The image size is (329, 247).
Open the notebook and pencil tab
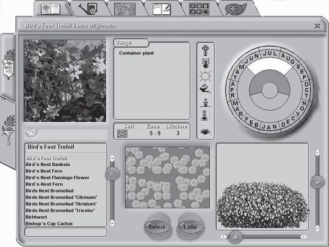162,9
